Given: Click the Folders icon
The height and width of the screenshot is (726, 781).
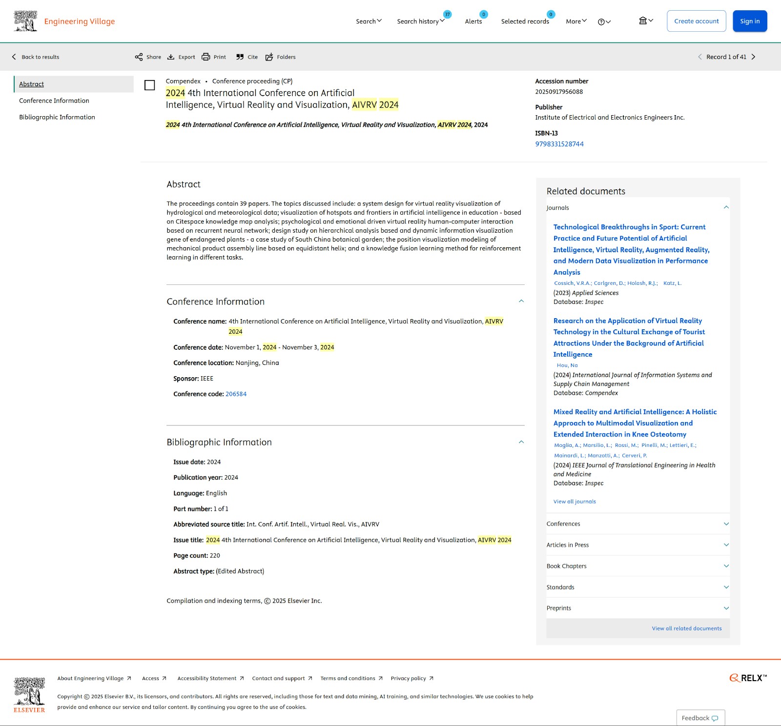Looking at the screenshot, I should tap(269, 57).
